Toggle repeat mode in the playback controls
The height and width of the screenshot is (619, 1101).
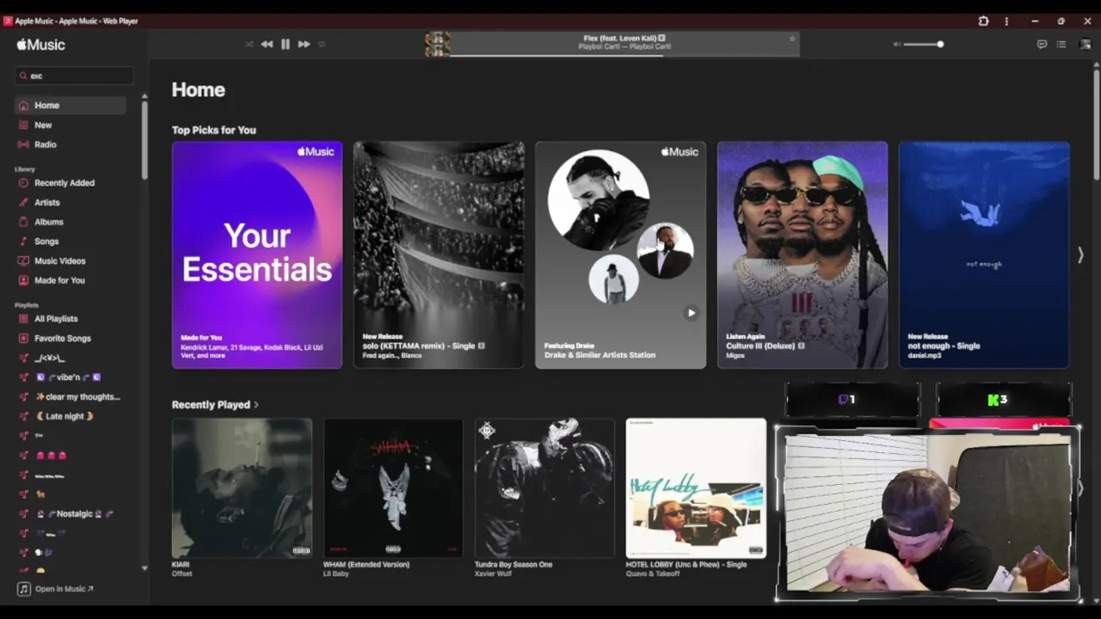click(x=322, y=44)
